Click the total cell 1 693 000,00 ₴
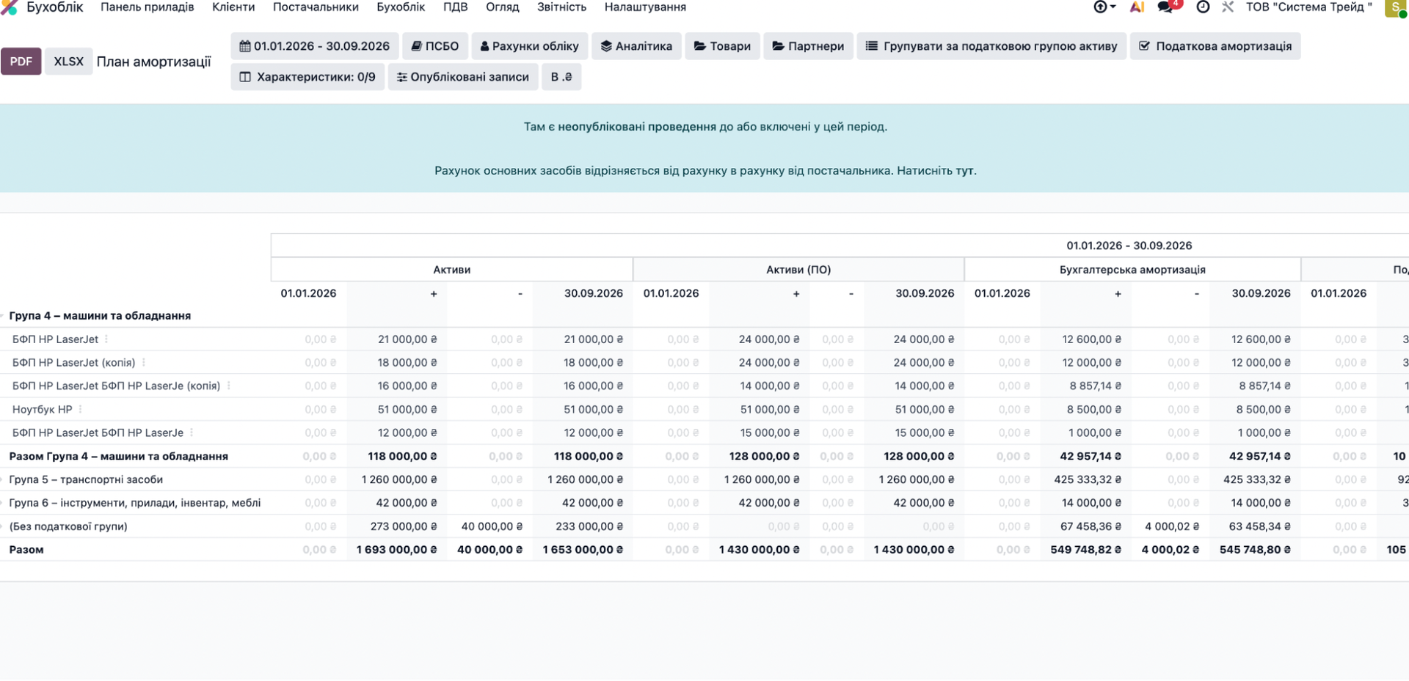 tap(396, 550)
